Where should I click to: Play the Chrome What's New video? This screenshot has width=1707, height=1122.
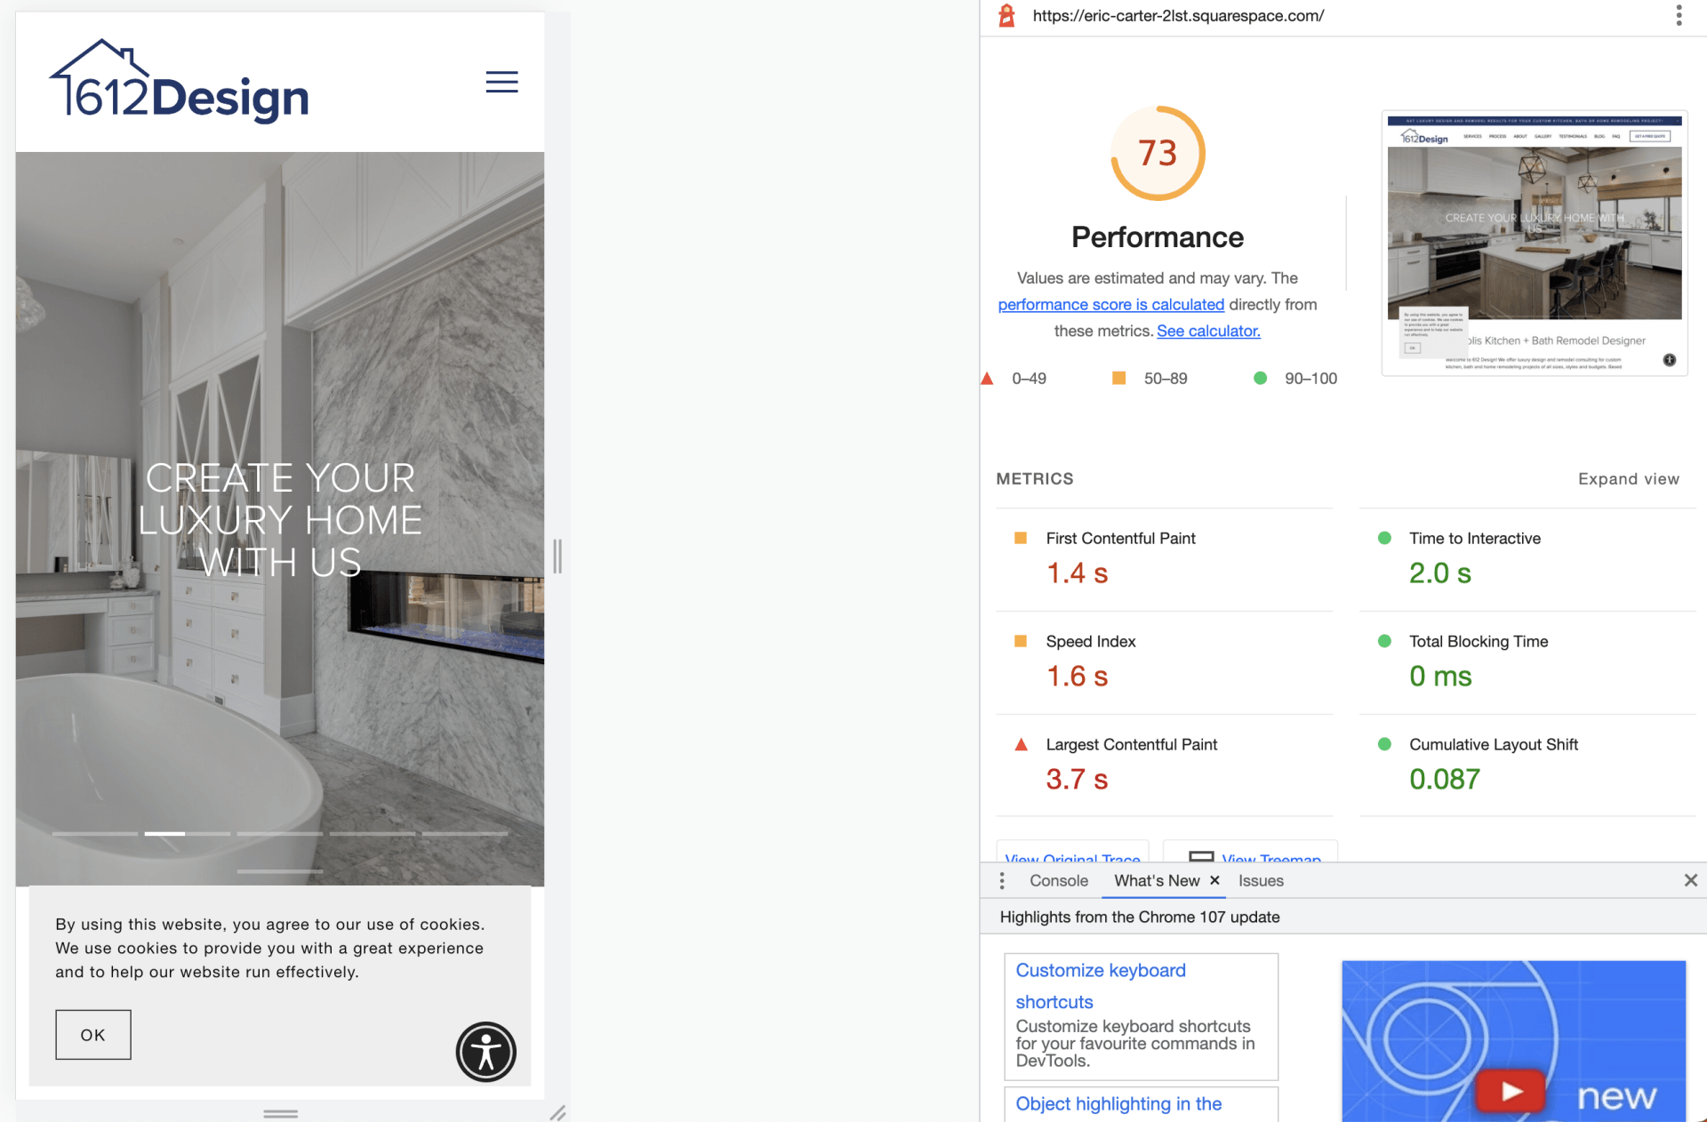(x=1510, y=1090)
